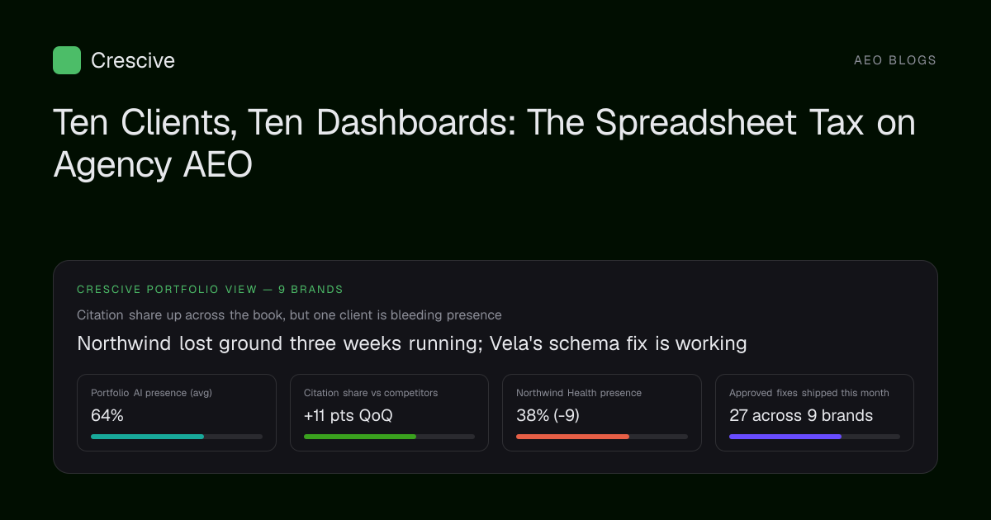Click the 64% value
This screenshot has height=520, width=991.
(107, 416)
